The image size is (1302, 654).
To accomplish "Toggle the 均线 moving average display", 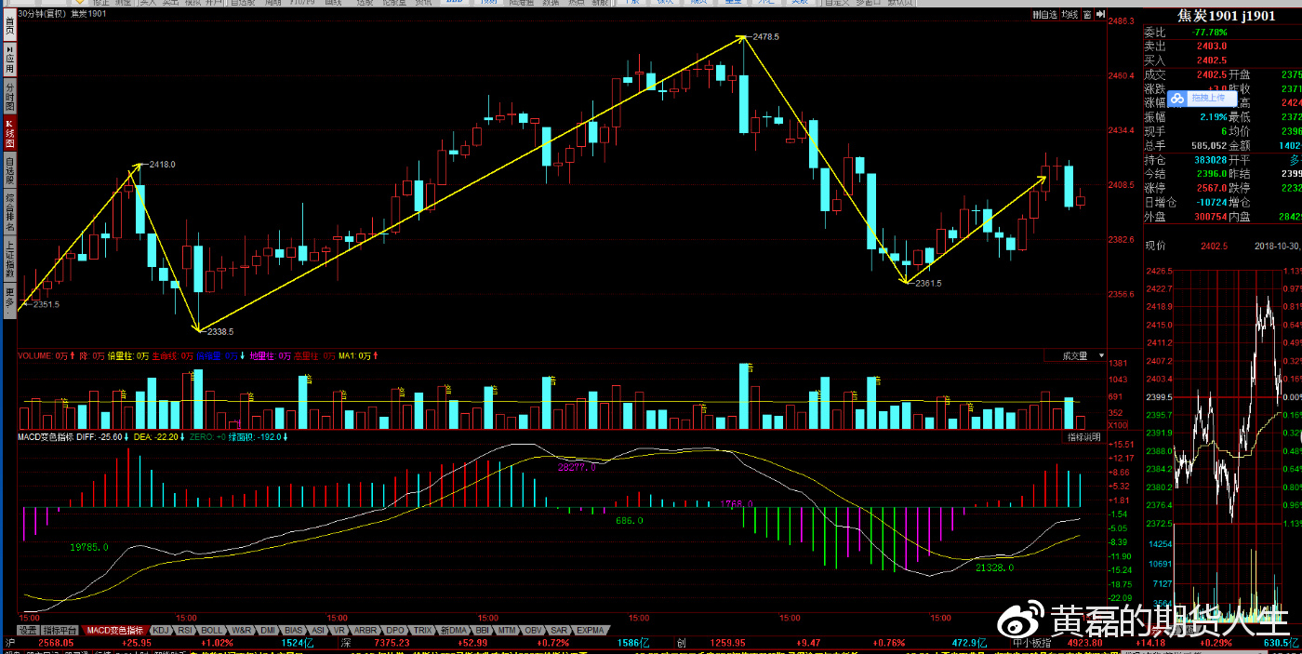I will coord(1069,14).
